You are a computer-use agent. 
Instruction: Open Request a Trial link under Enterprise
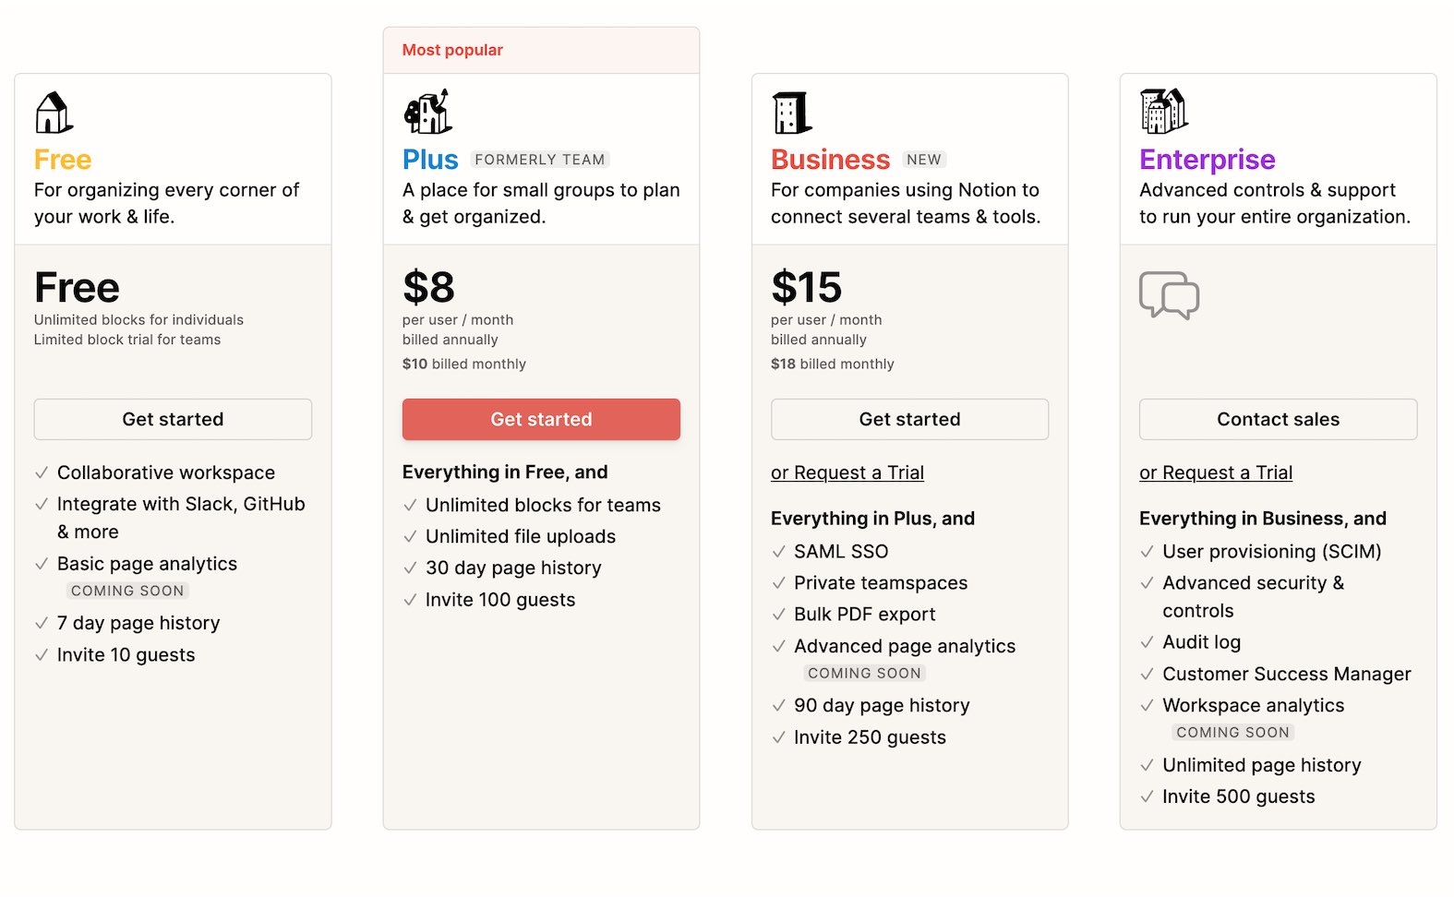(1216, 472)
